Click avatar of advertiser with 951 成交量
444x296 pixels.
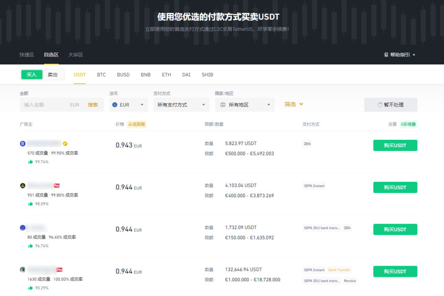coord(23,186)
